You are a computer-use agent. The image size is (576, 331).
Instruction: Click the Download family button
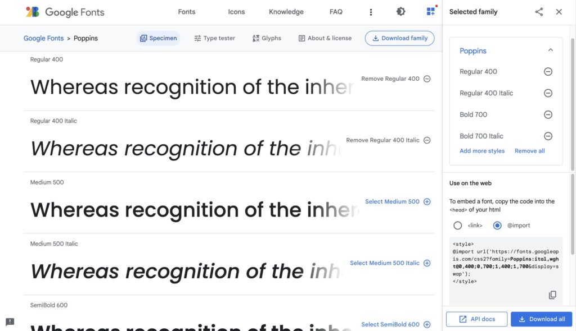[399, 38]
